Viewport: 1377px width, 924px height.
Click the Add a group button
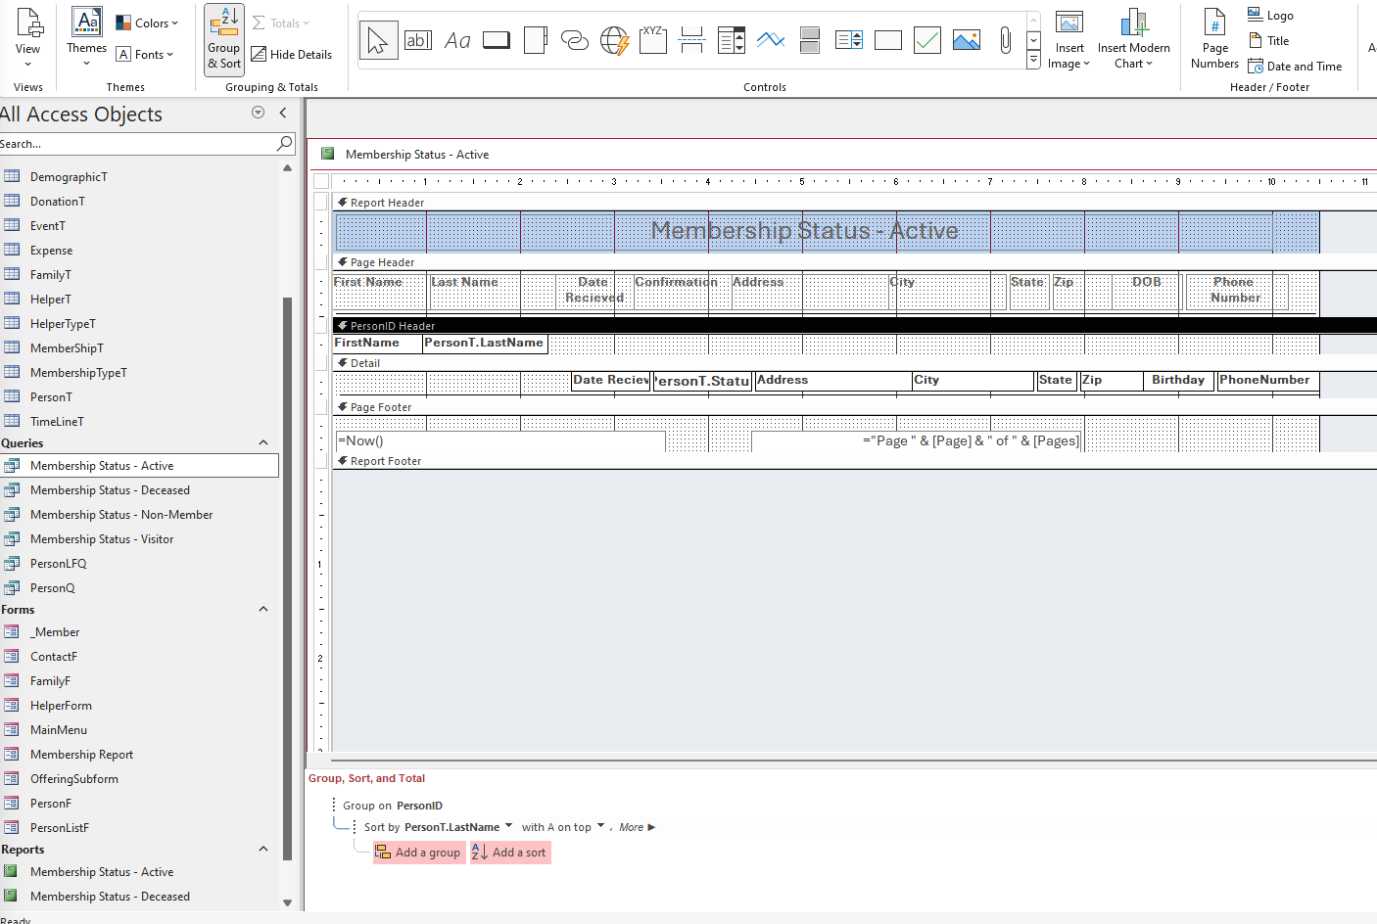[419, 853]
